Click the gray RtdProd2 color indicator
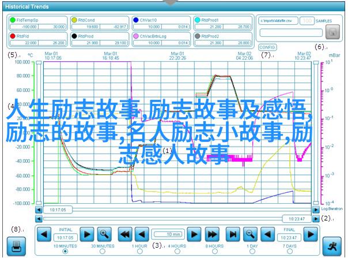The height and width of the screenshot is (258, 348). coord(198,36)
